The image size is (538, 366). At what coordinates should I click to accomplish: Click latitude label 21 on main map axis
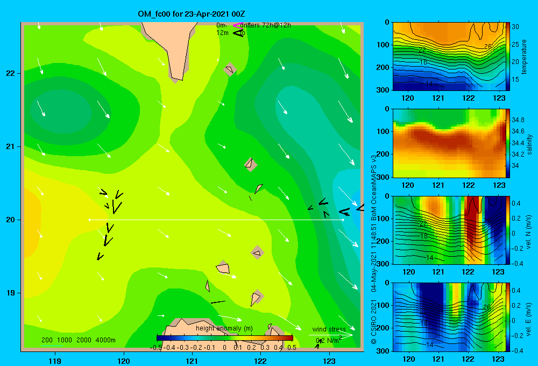click(11, 146)
